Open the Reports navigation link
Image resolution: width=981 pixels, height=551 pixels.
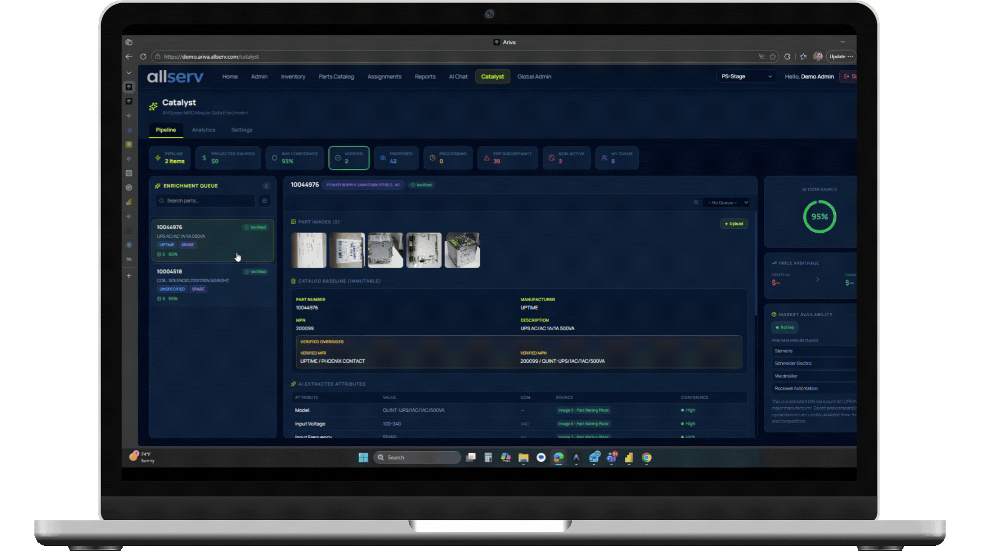(425, 77)
